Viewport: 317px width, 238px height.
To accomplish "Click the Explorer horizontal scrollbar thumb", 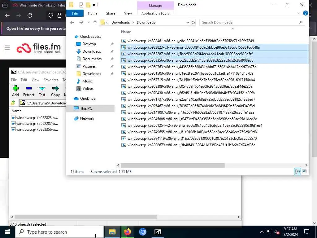I will 173,165.
